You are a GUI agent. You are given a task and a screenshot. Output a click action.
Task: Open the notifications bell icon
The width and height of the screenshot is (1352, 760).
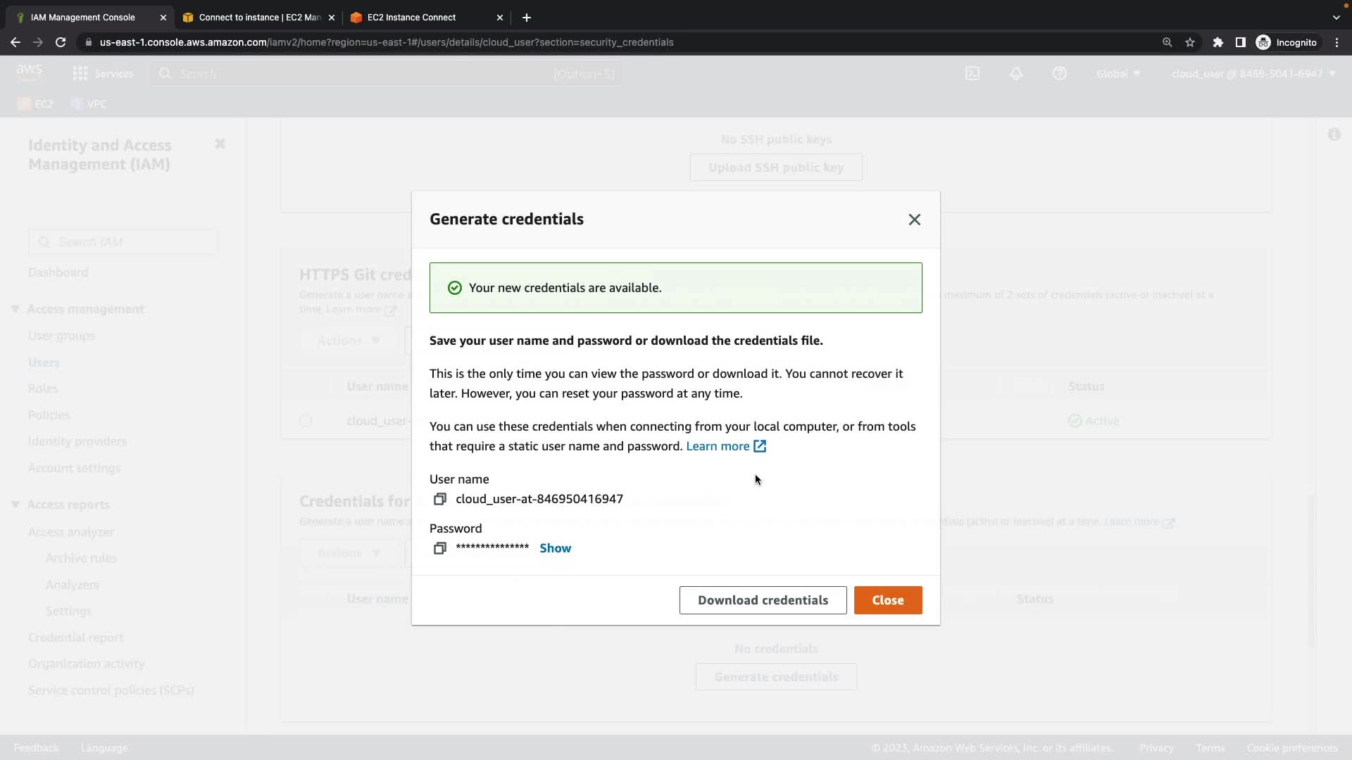click(1016, 74)
